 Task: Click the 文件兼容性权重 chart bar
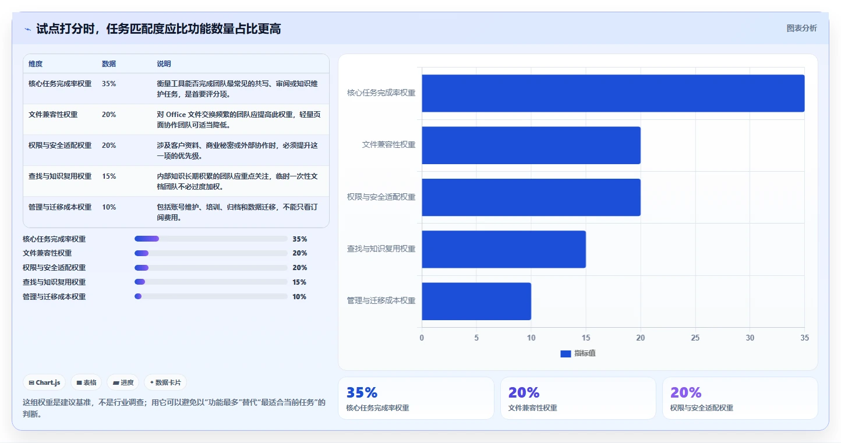coord(531,145)
